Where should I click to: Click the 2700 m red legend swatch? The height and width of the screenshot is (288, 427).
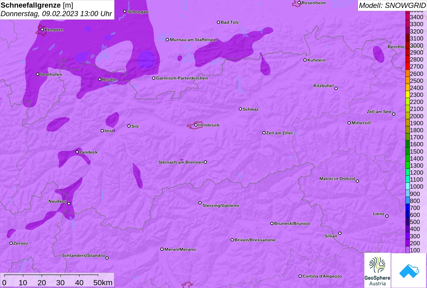[407, 66]
